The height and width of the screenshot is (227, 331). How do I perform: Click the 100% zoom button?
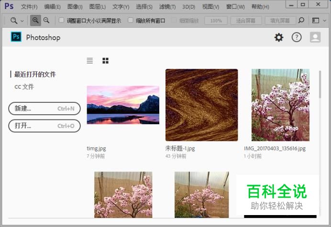[216, 21]
